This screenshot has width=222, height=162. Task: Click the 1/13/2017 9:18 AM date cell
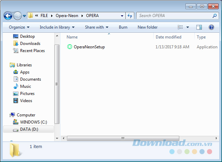click(x=172, y=47)
